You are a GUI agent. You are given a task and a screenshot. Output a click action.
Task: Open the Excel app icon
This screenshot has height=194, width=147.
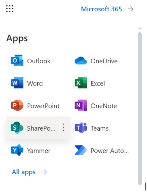coord(81,83)
